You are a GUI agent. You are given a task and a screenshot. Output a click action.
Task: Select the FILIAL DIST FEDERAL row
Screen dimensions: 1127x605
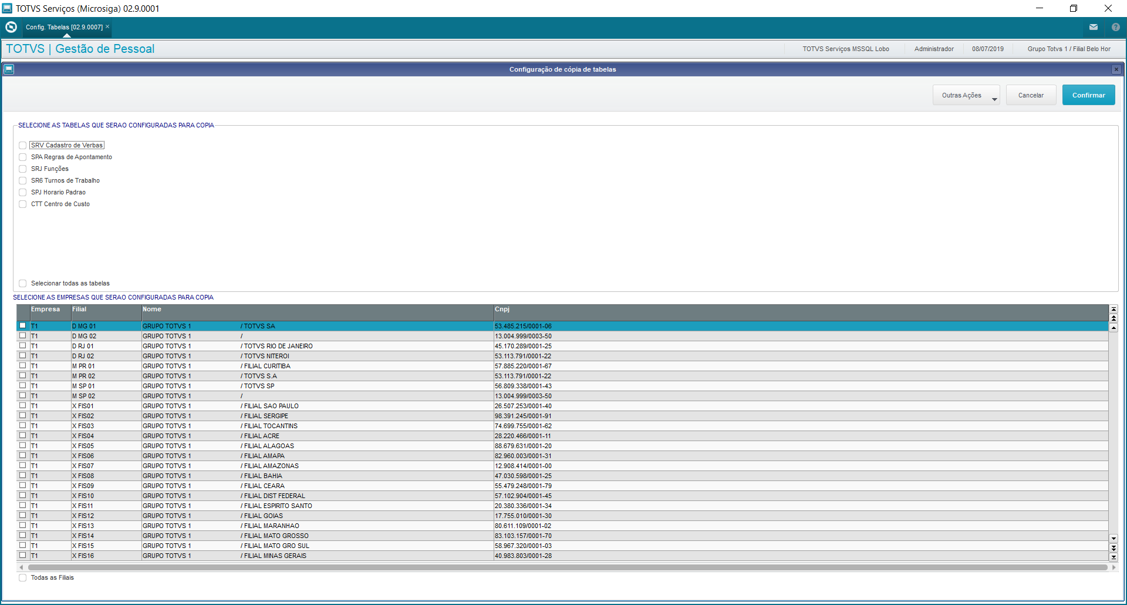pyautogui.click(x=562, y=496)
